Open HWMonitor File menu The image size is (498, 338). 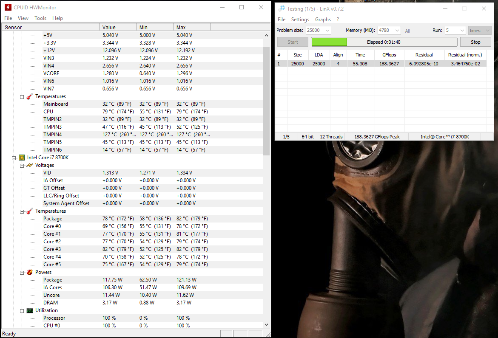click(8, 18)
